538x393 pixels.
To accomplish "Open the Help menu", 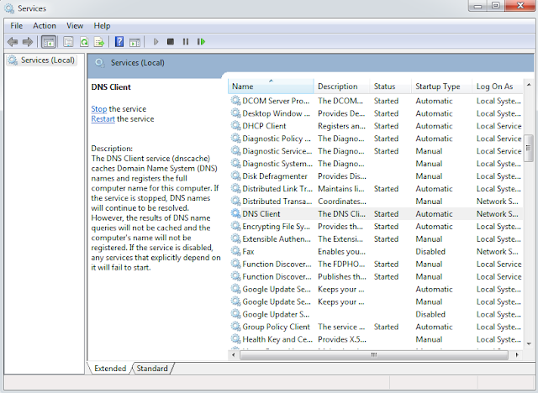I will click(x=102, y=26).
